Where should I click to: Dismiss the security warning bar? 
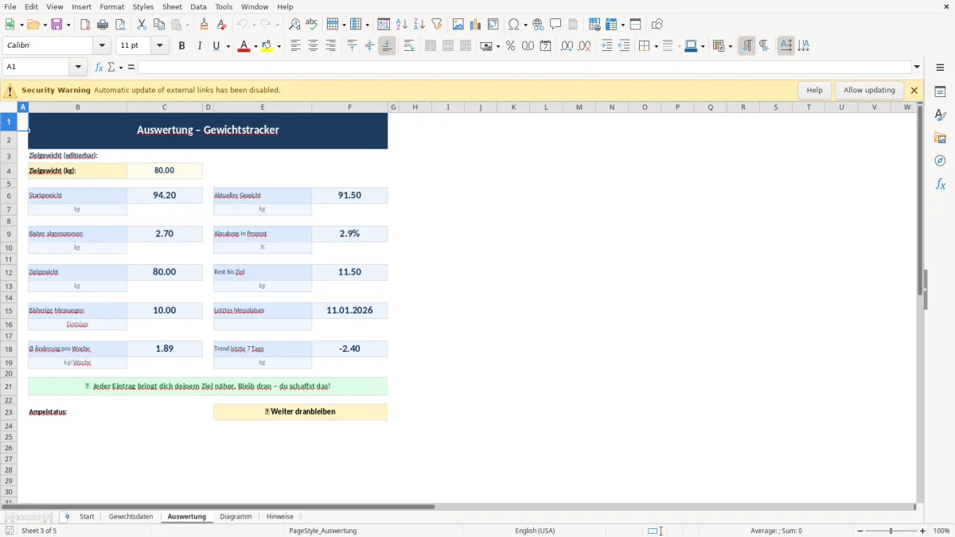coord(914,90)
